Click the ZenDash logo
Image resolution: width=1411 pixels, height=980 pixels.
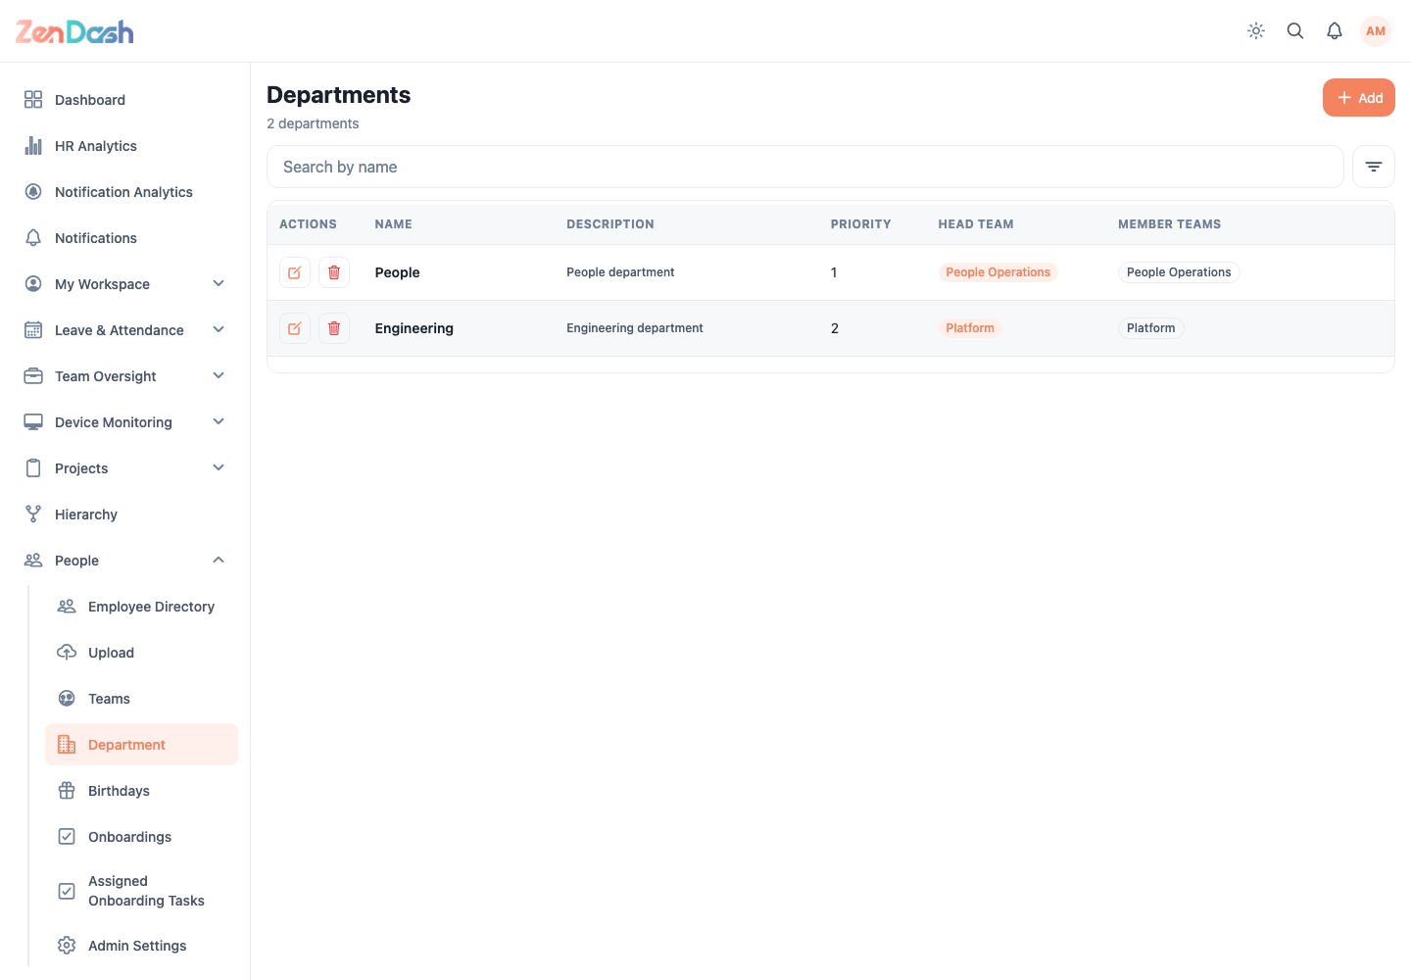coord(74,32)
